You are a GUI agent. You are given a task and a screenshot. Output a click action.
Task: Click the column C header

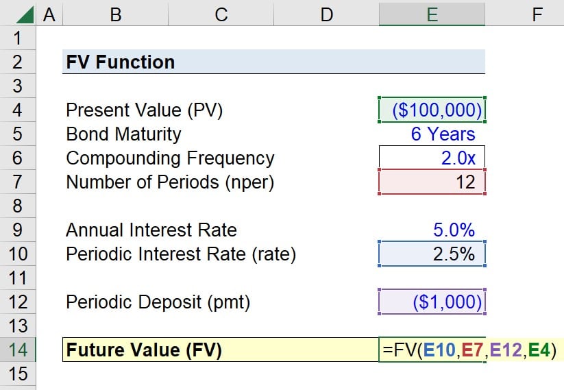(x=221, y=13)
